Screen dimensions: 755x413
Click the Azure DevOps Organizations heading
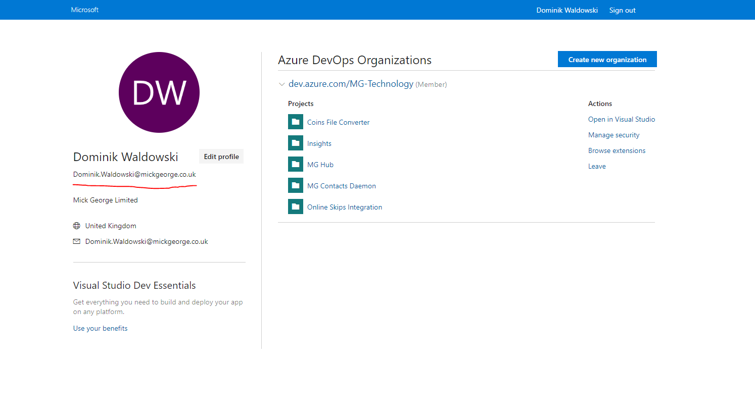pos(355,60)
